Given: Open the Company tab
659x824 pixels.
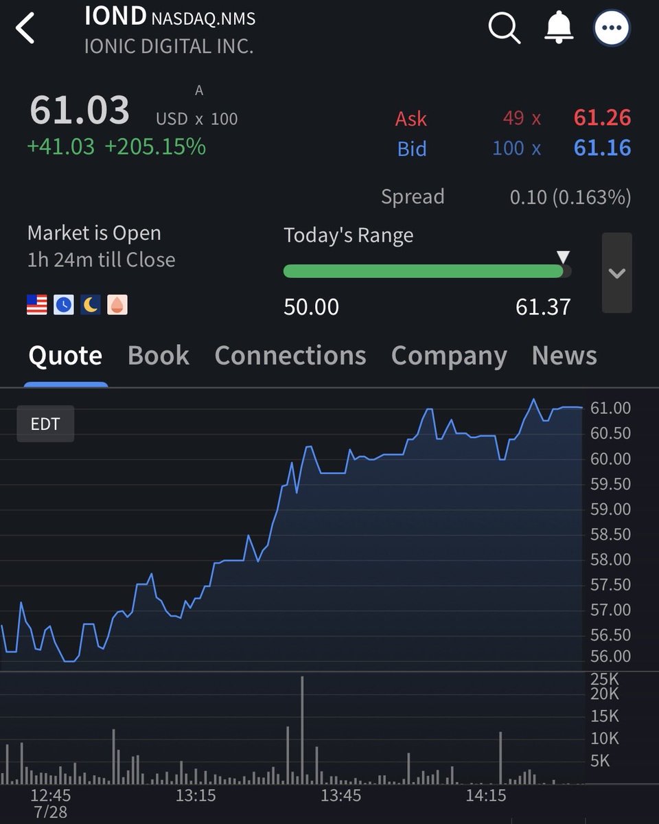Looking at the screenshot, I should (x=449, y=356).
